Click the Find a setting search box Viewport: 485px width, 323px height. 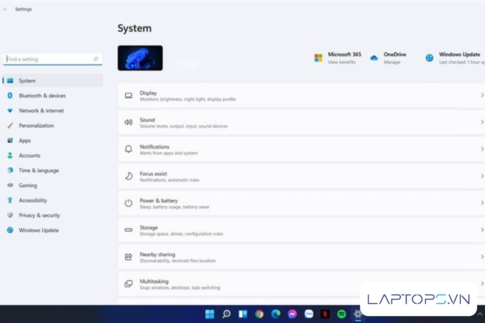[x=49, y=59]
